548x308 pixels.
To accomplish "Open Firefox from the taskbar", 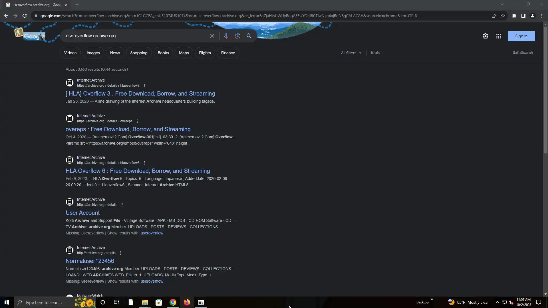I will [187, 302].
